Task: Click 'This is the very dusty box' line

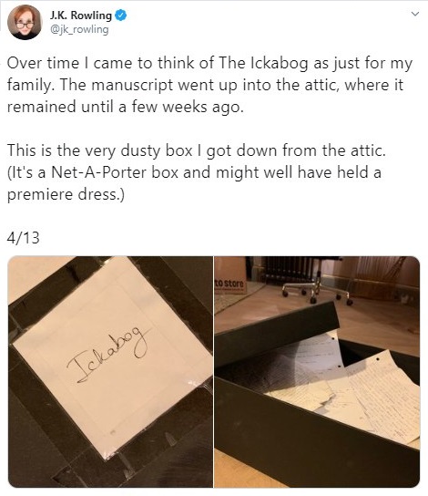Action: click(x=196, y=150)
